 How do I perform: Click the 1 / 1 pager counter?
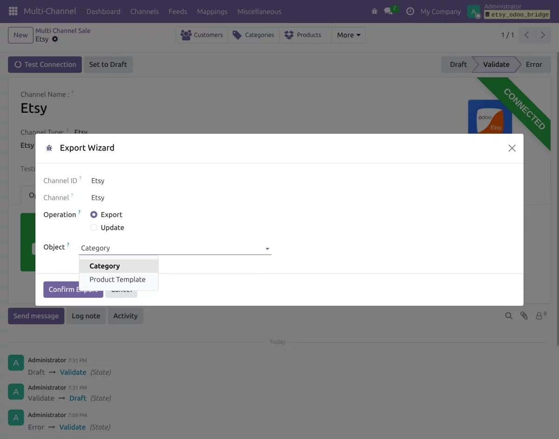tap(507, 35)
